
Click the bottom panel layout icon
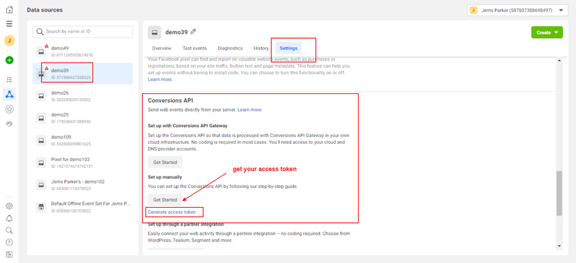pos(10,254)
